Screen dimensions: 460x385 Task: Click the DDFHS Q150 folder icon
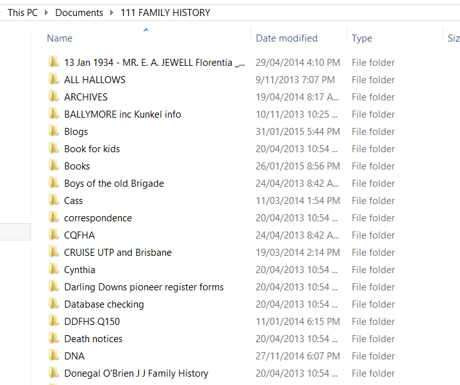click(x=54, y=322)
